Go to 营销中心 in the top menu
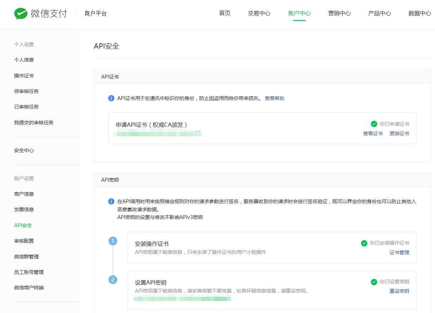Image resolution: width=435 pixels, height=313 pixels. 340,13
